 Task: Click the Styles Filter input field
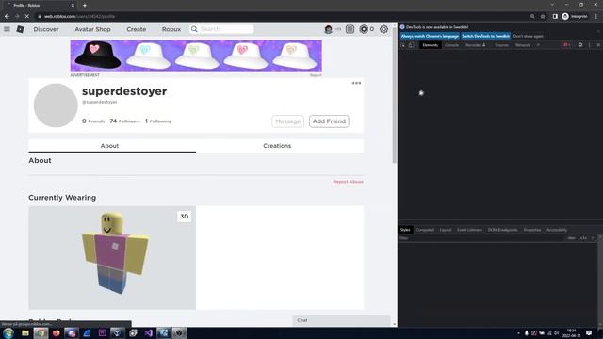pos(481,238)
